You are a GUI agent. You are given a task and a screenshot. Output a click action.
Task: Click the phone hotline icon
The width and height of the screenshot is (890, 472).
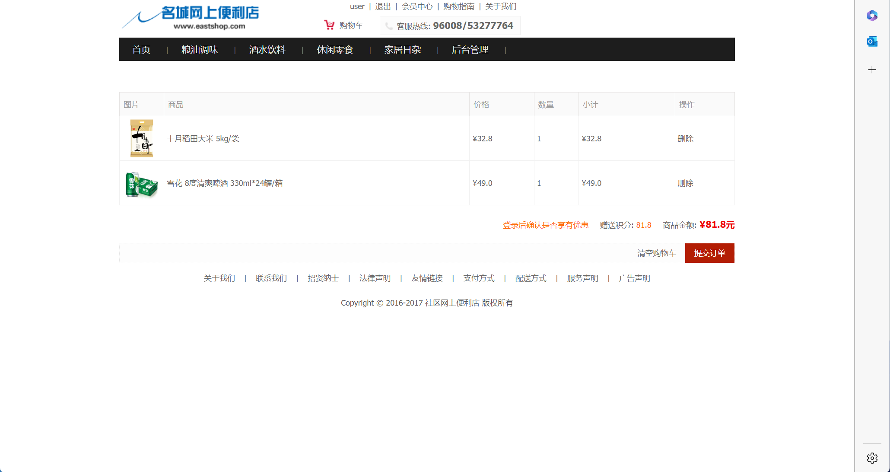click(389, 26)
